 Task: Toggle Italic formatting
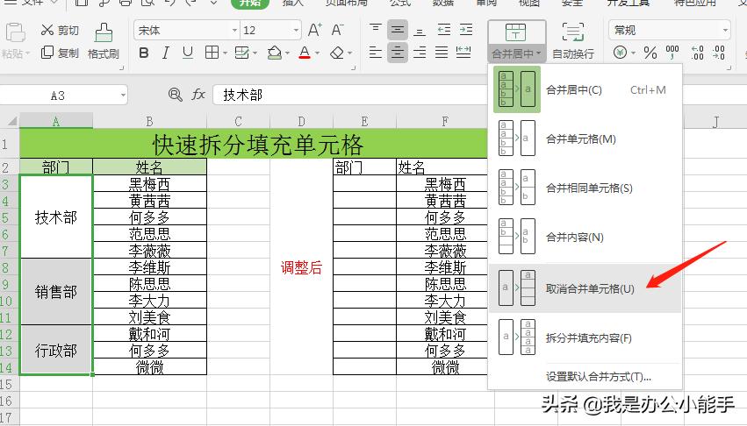point(166,53)
